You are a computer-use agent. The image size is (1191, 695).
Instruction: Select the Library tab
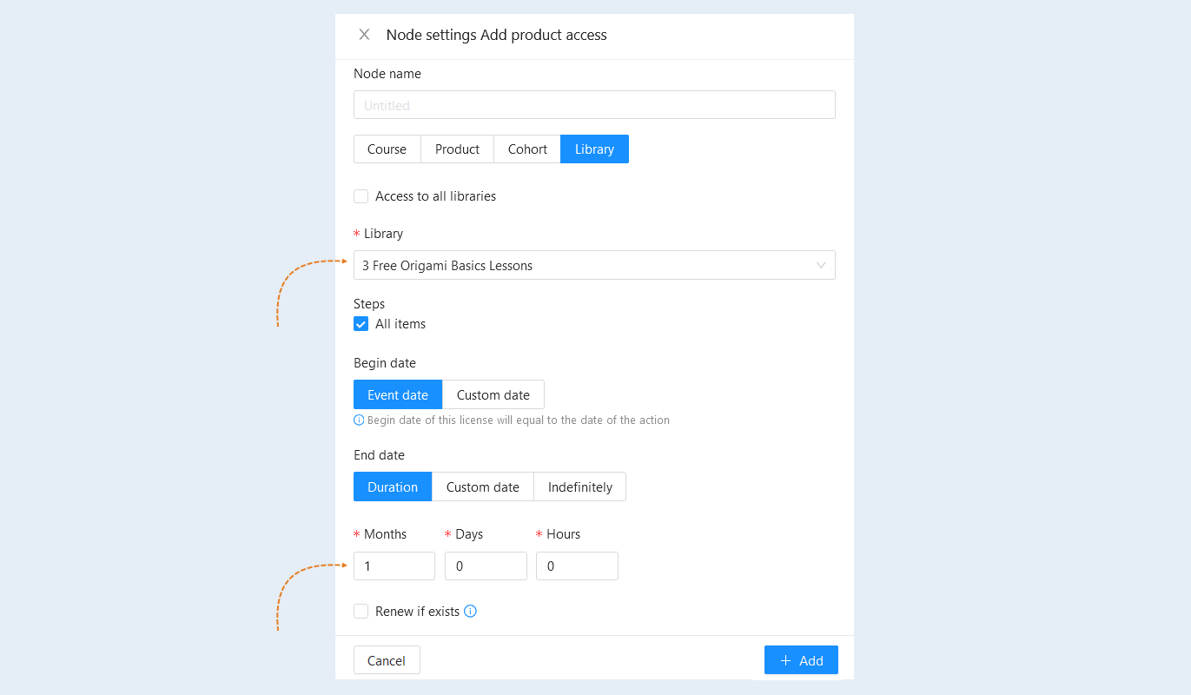594,149
